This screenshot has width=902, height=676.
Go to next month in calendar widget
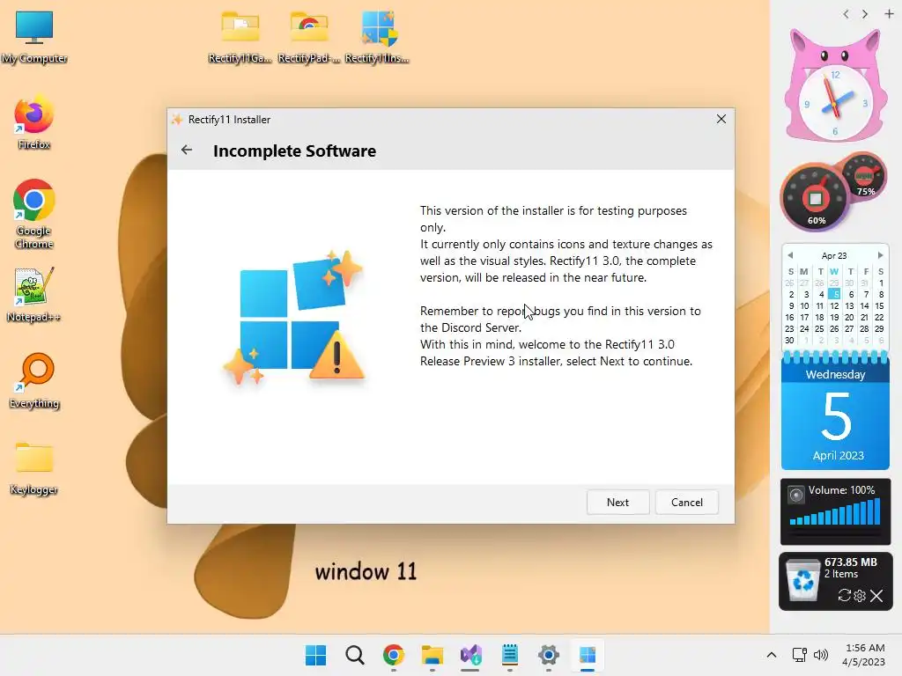pyautogui.click(x=880, y=255)
